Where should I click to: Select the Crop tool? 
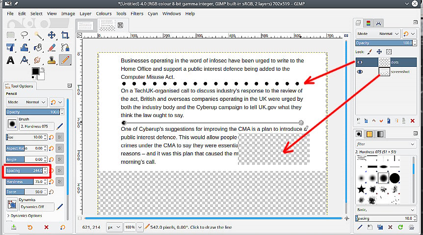pos(65,35)
